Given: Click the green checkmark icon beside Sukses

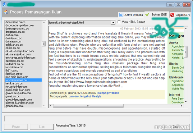Looking at the screenshot, I should tap(147, 14).
